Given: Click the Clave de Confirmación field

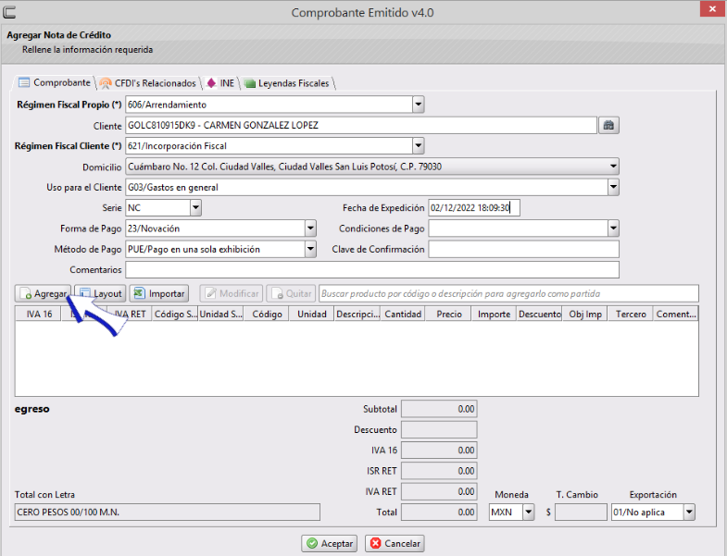Looking at the screenshot, I should tap(523, 249).
